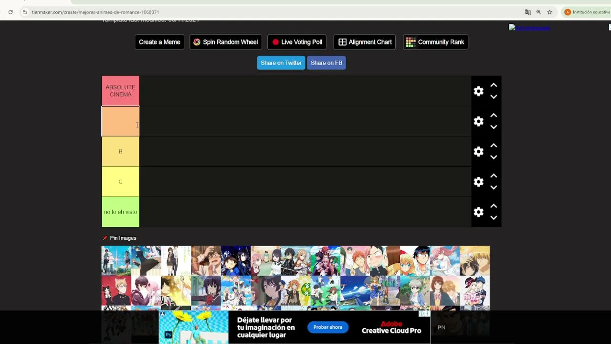Open settings gear for tier B
The image size is (611, 344).
tap(478, 151)
